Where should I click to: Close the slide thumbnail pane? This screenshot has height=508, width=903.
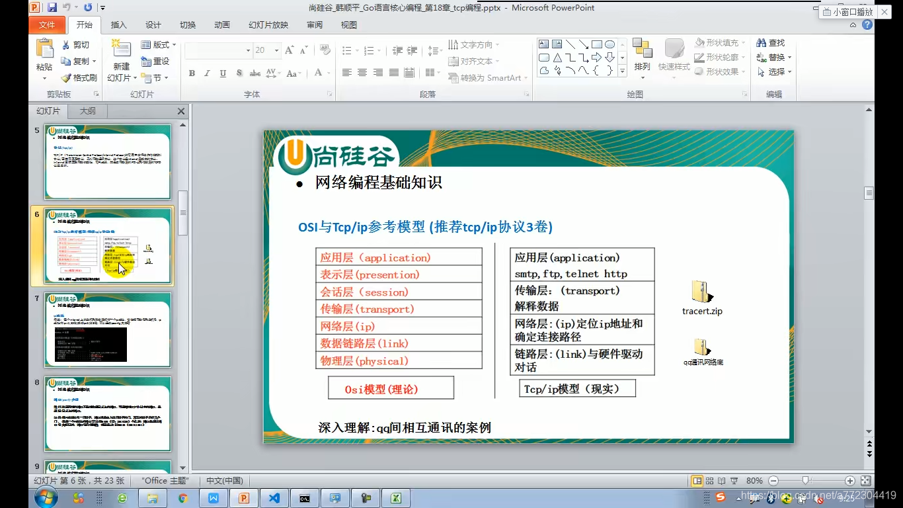point(181,111)
